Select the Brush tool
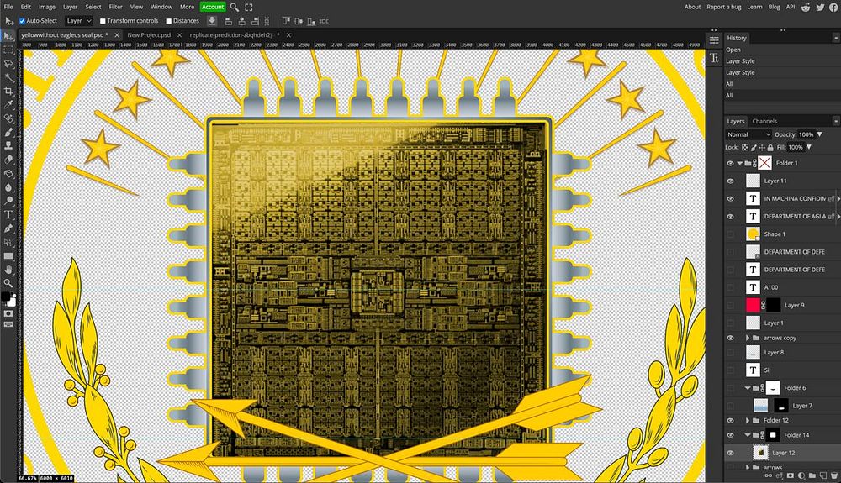This screenshot has height=483, width=841. point(8,132)
